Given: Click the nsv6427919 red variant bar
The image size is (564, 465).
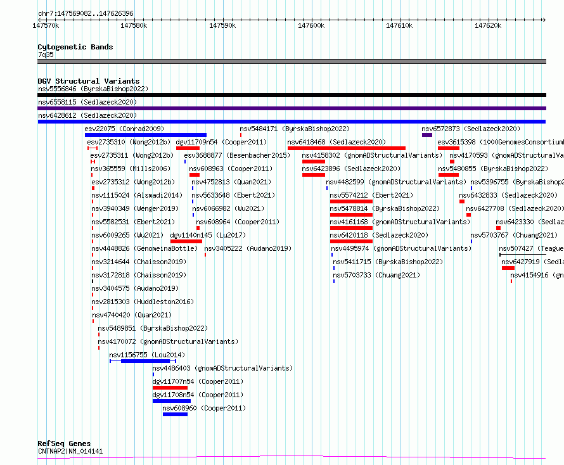Looking at the screenshot, I should [508, 268].
